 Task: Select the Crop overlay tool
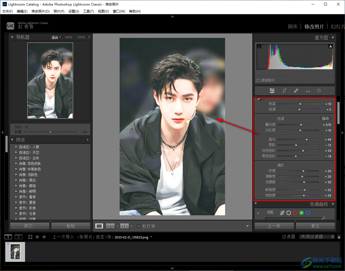284,91
